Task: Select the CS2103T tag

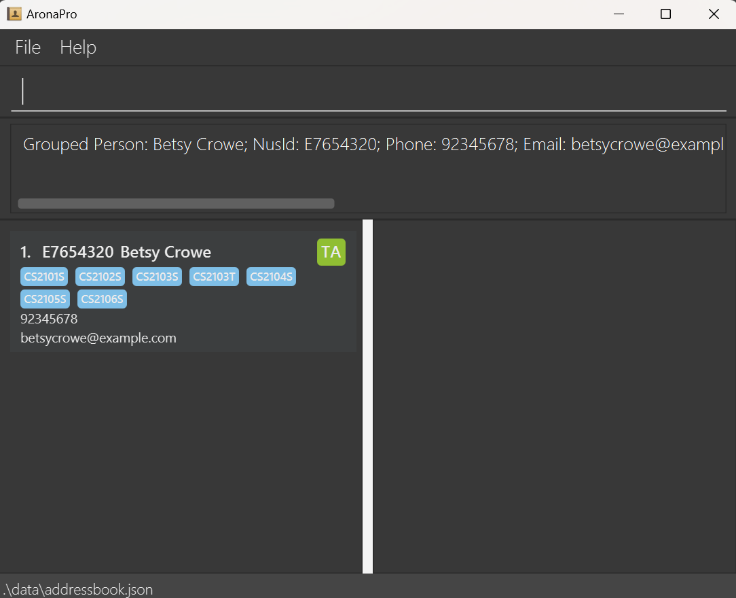Action: pyautogui.click(x=214, y=277)
